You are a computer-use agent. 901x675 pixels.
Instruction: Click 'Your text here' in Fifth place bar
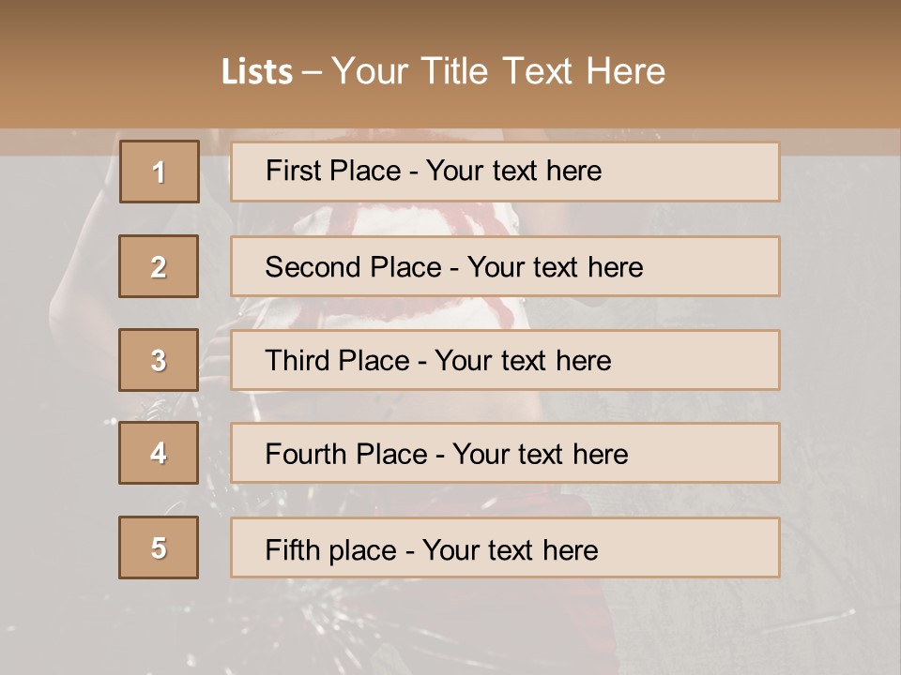[x=510, y=549]
